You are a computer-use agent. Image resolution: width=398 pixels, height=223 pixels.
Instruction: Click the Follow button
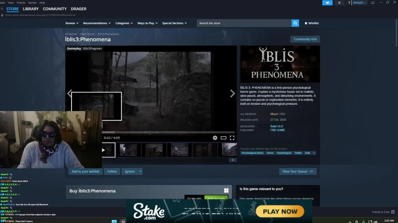(112, 171)
